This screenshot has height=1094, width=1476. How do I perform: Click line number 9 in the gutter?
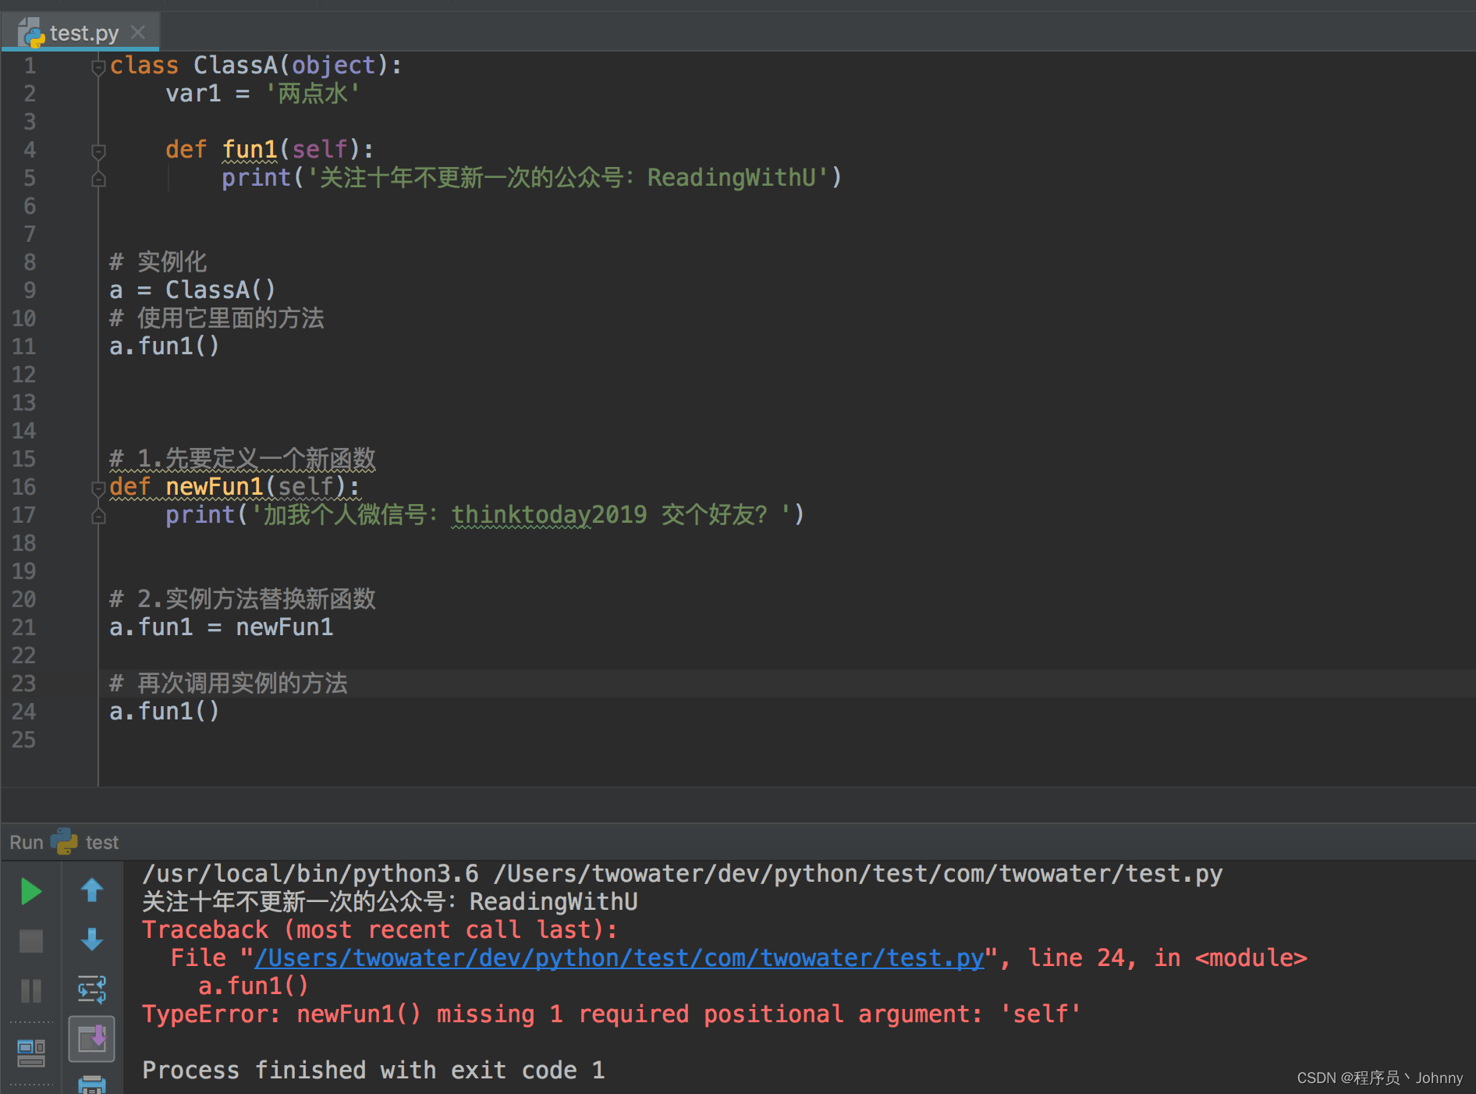tap(30, 290)
